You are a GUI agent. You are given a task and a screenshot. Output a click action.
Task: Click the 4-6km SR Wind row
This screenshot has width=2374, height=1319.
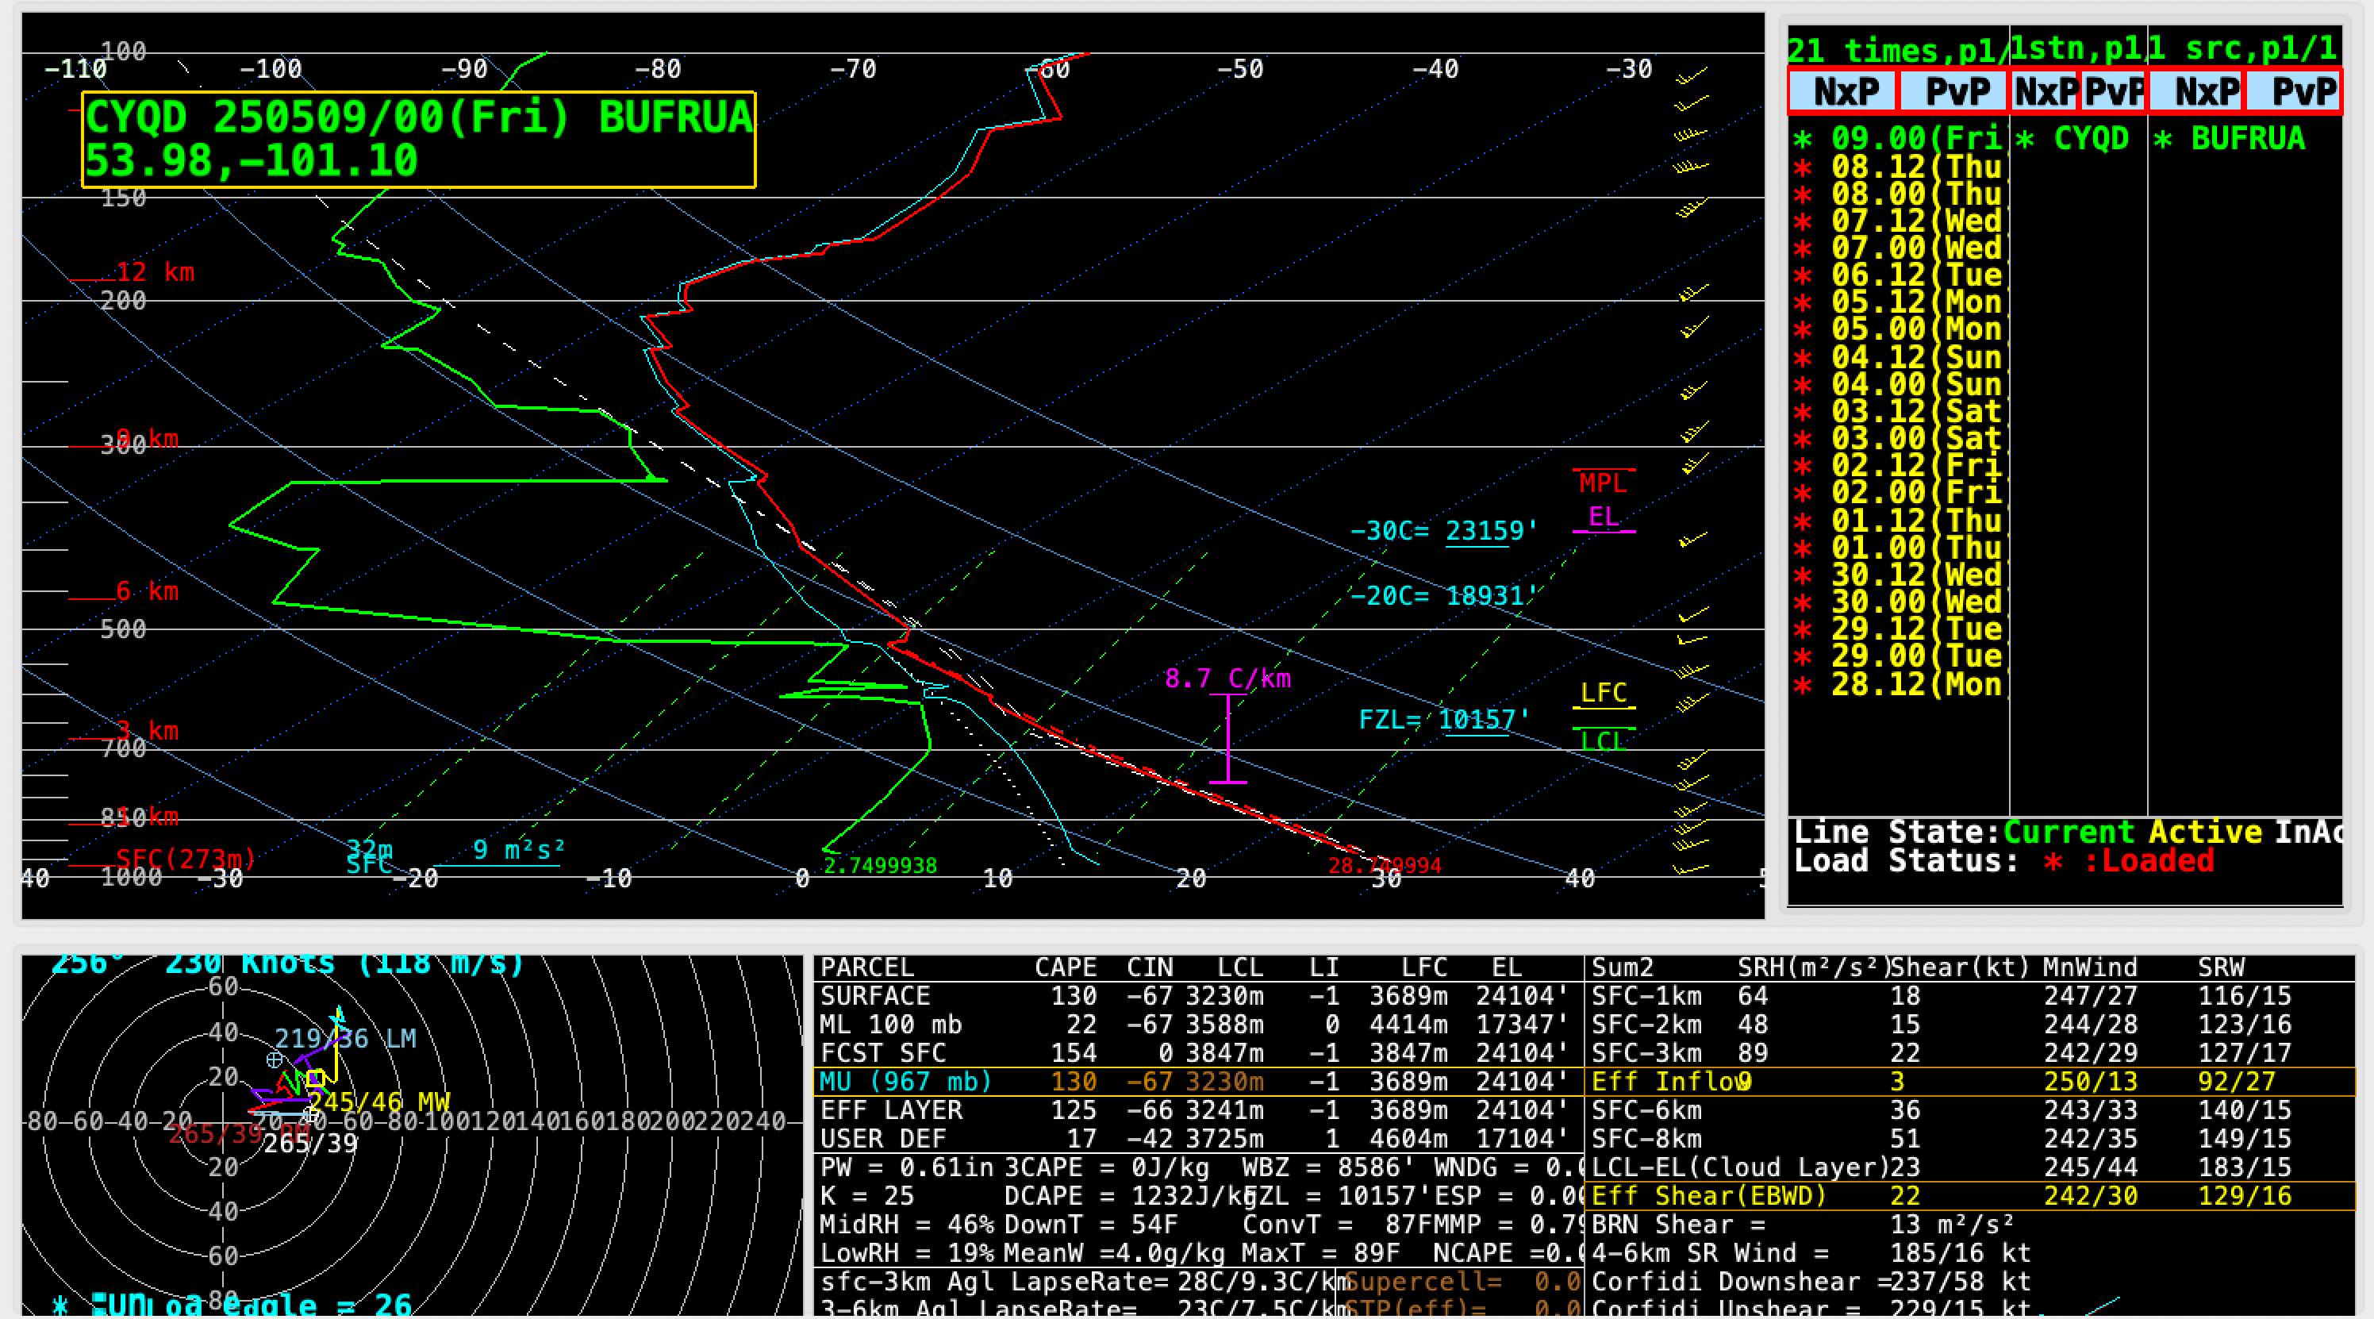(x=1811, y=1254)
